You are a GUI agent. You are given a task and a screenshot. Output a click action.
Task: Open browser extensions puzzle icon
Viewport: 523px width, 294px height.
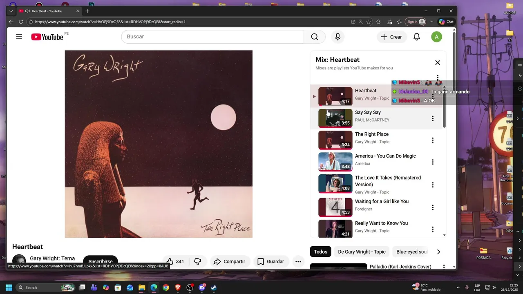(378, 22)
